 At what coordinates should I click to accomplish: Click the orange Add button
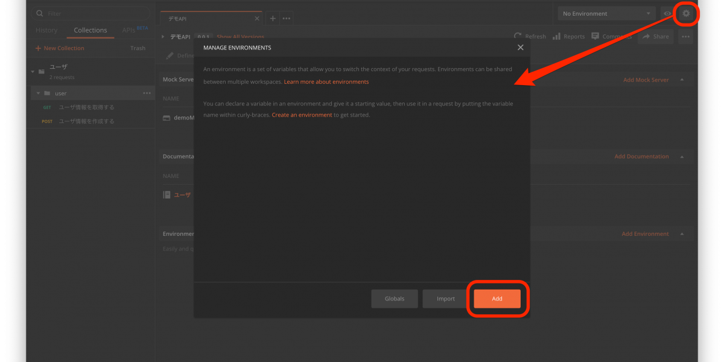pos(497,299)
